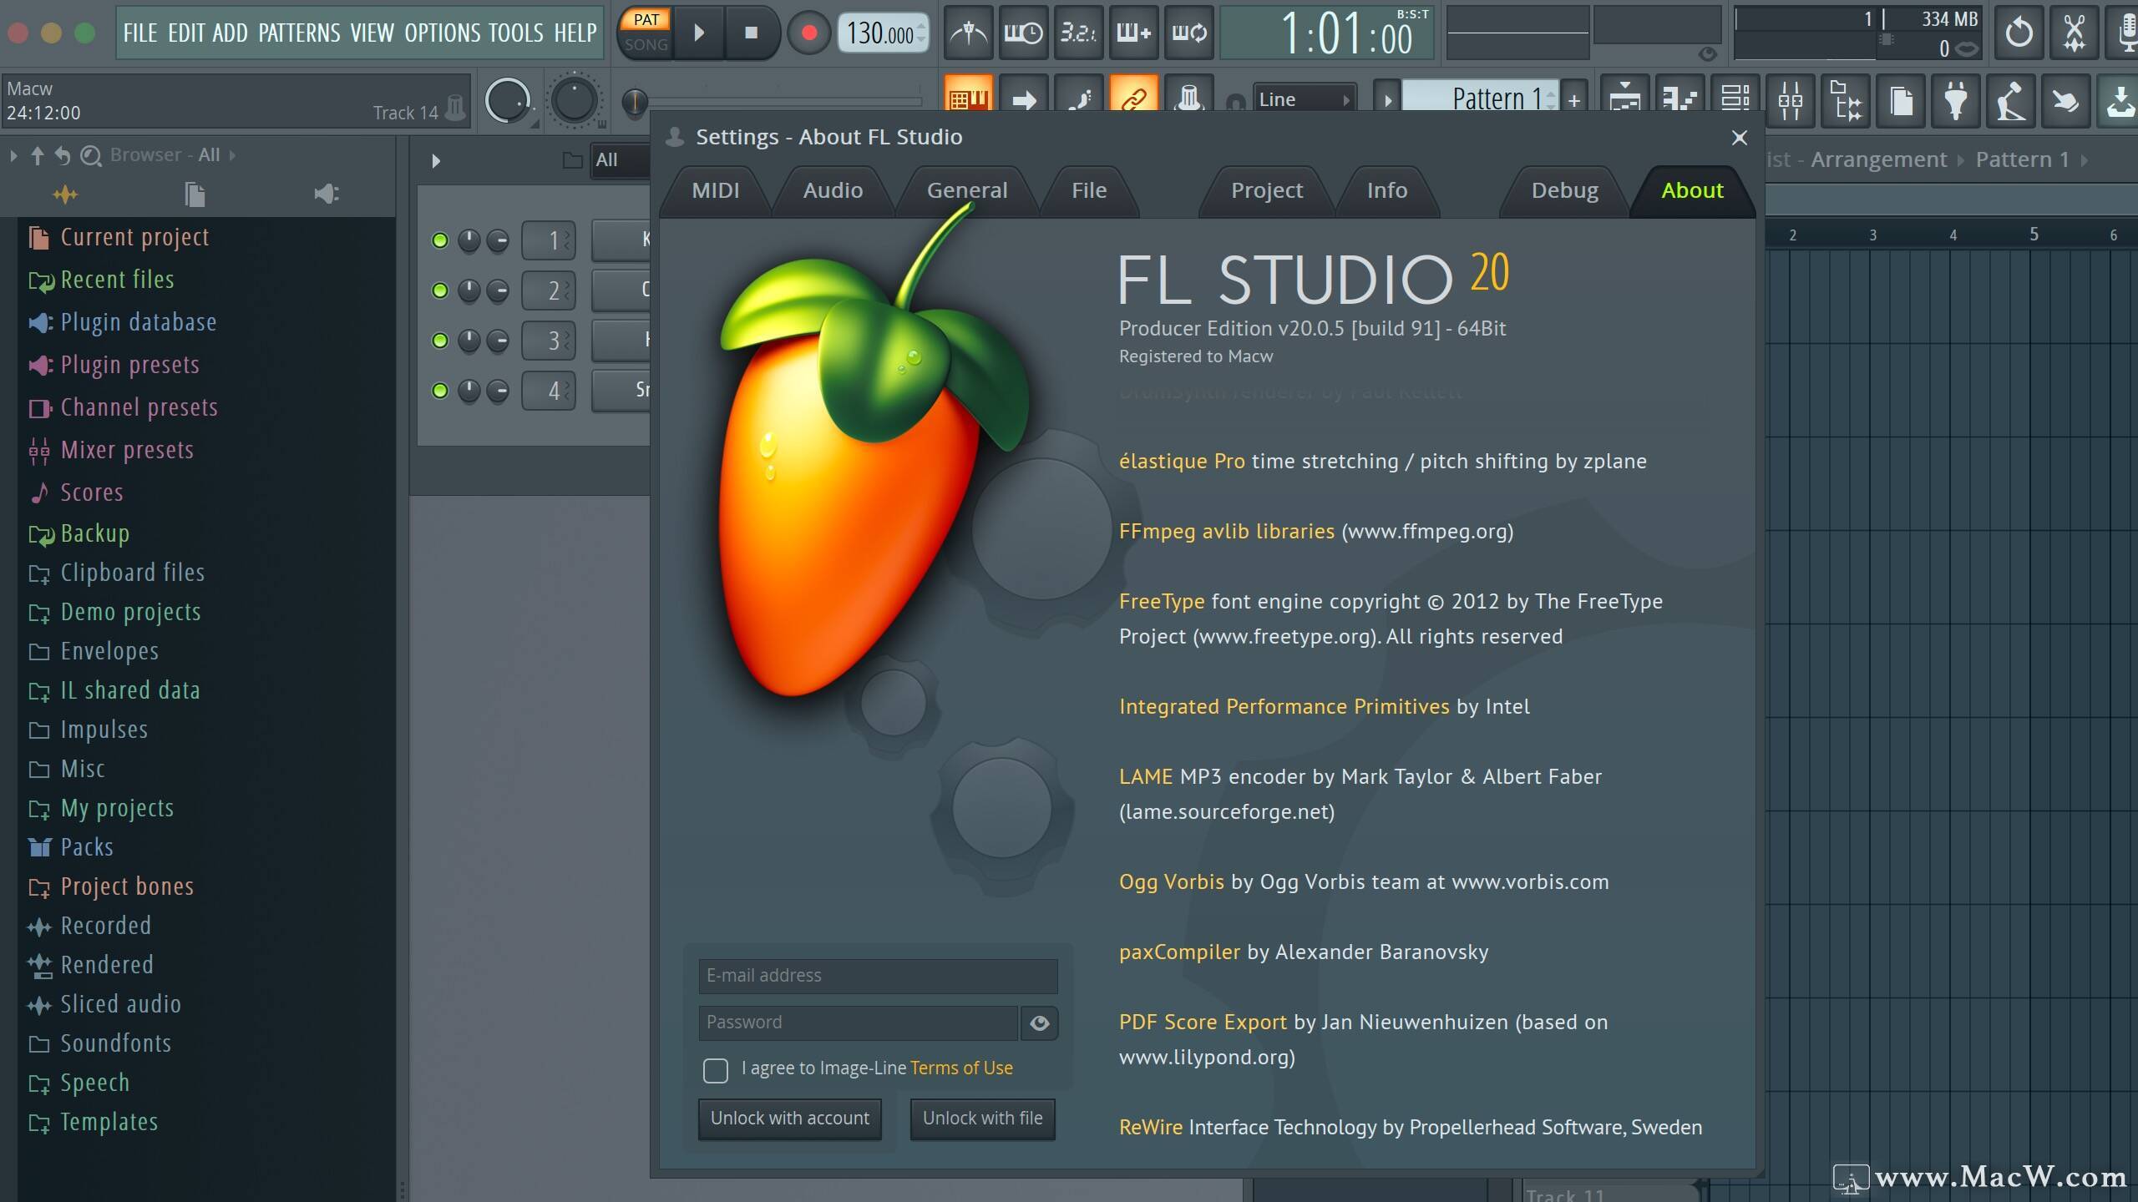The height and width of the screenshot is (1202, 2138).
Task: Toggle password visibility eye icon
Action: (1038, 1022)
